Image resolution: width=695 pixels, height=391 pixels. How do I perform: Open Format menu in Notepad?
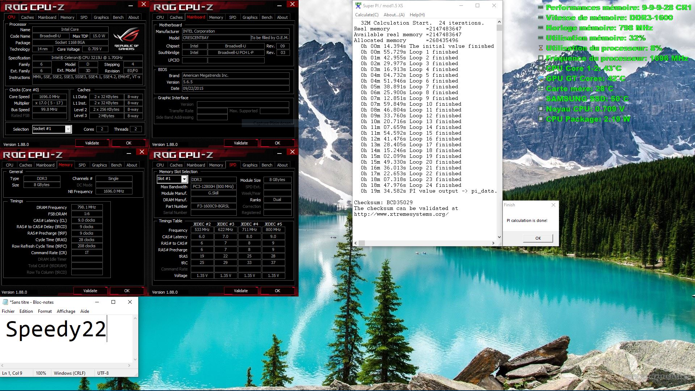click(x=45, y=311)
